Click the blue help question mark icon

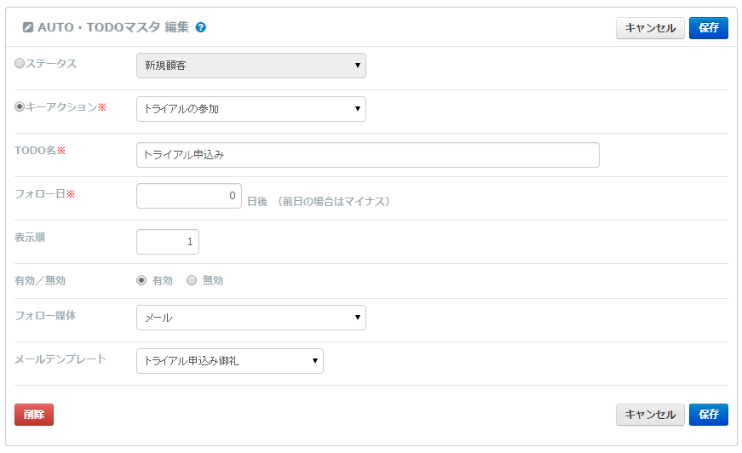pos(201,27)
